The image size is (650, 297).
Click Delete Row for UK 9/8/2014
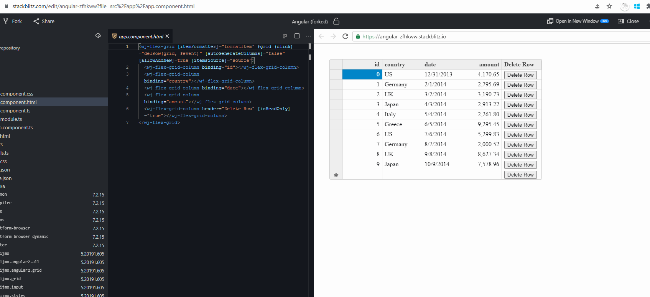coord(520,155)
